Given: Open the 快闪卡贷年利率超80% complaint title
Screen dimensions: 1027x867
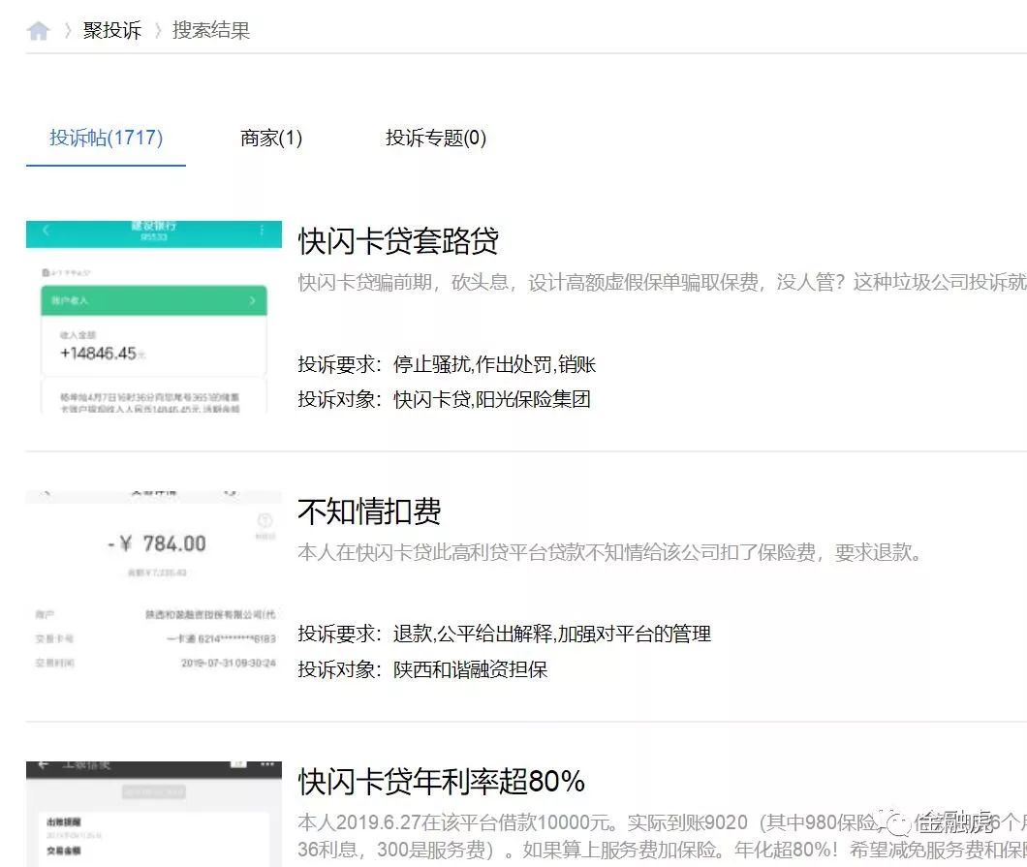Looking at the screenshot, I should point(442,781).
